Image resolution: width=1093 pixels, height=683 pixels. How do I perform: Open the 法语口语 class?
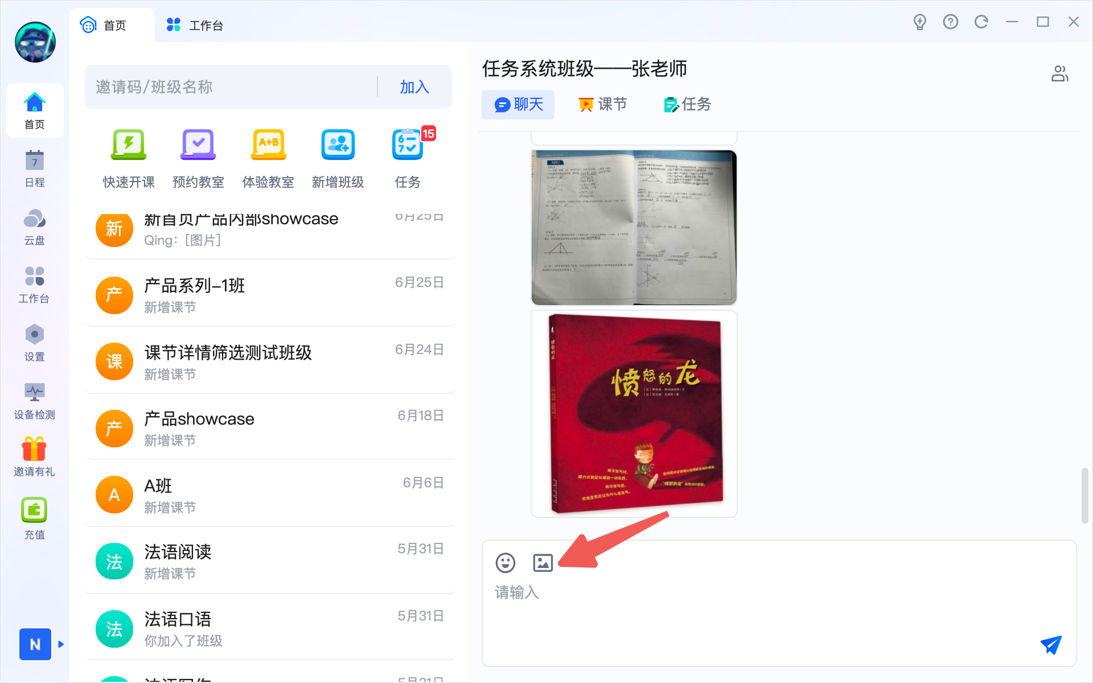coord(270,628)
